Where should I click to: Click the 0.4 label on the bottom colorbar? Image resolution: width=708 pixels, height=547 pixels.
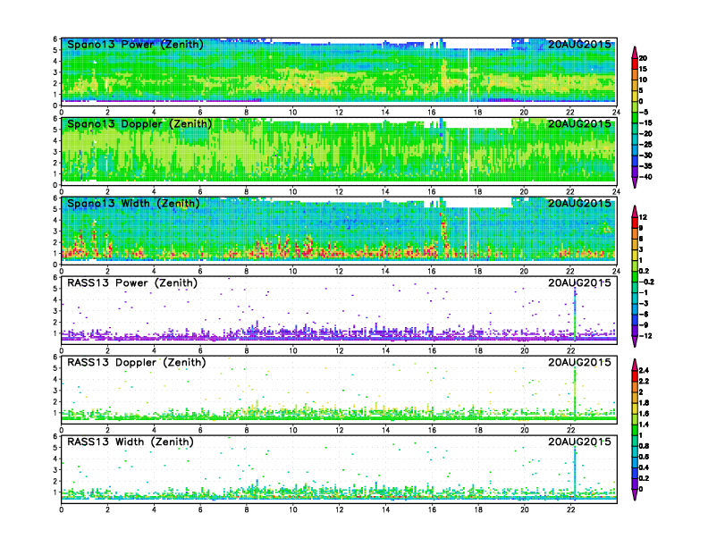644,467
